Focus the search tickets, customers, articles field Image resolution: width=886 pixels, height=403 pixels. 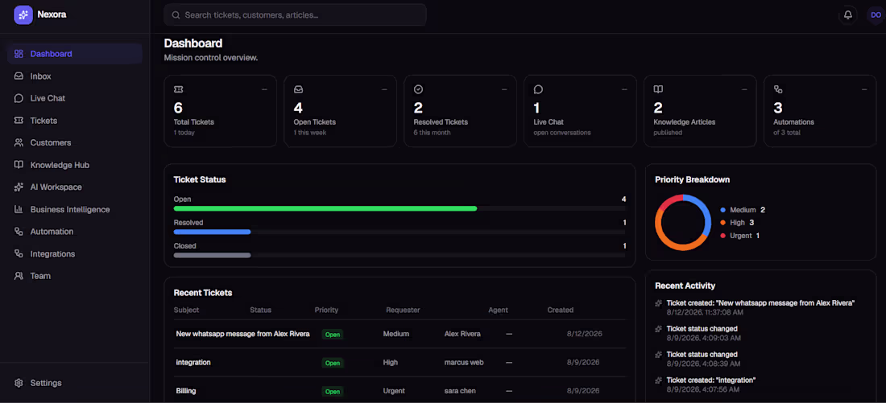click(295, 15)
